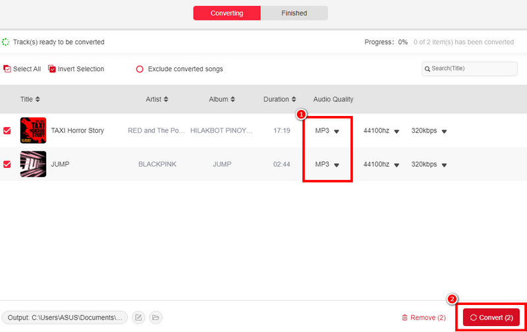Screen dimensions: 527x332
Task: Click the Output path field
Action: click(65, 318)
